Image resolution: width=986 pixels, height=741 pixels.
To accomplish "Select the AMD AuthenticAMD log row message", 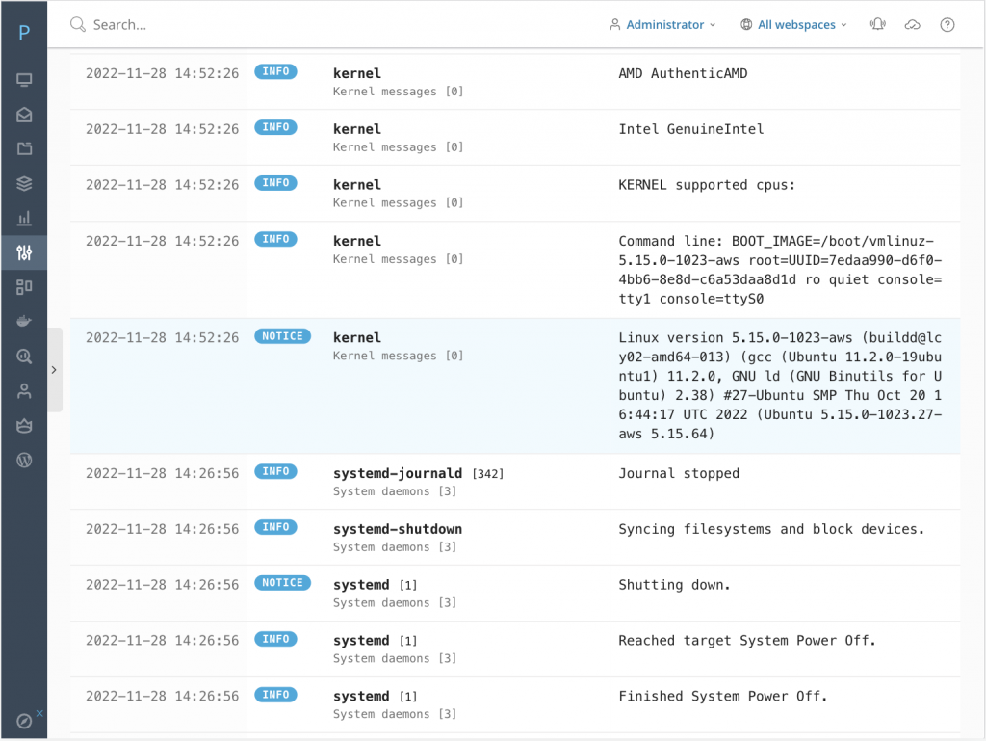I will pyautogui.click(x=683, y=73).
